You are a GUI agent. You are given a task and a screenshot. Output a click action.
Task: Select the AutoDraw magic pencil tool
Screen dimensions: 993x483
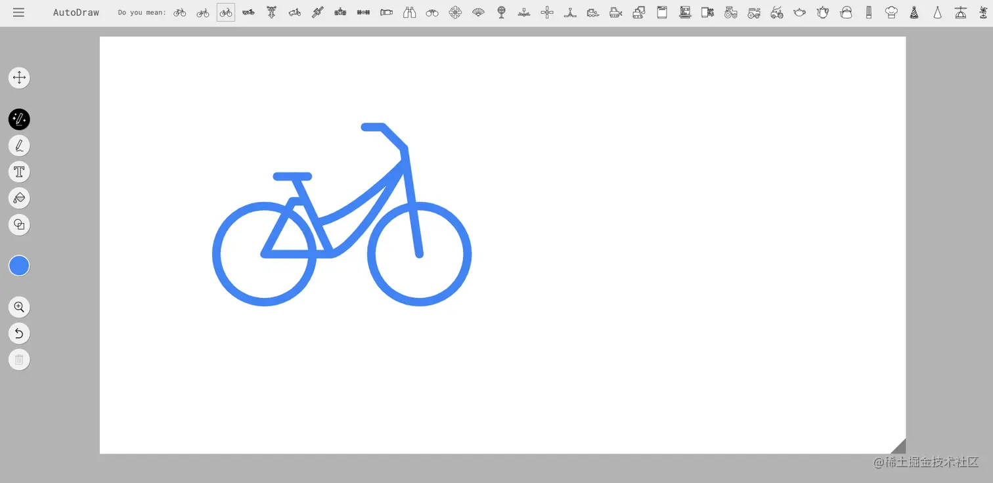(x=19, y=119)
